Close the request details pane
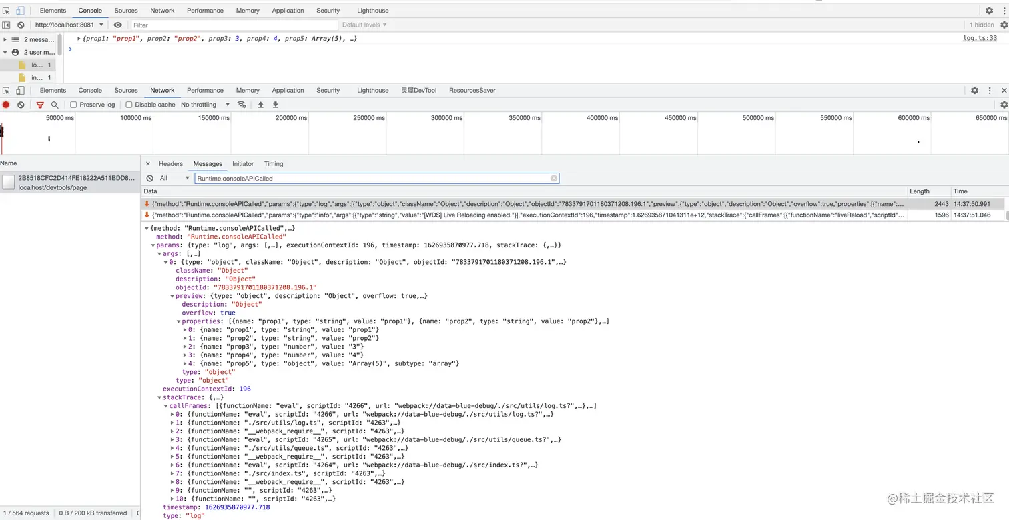 148,163
